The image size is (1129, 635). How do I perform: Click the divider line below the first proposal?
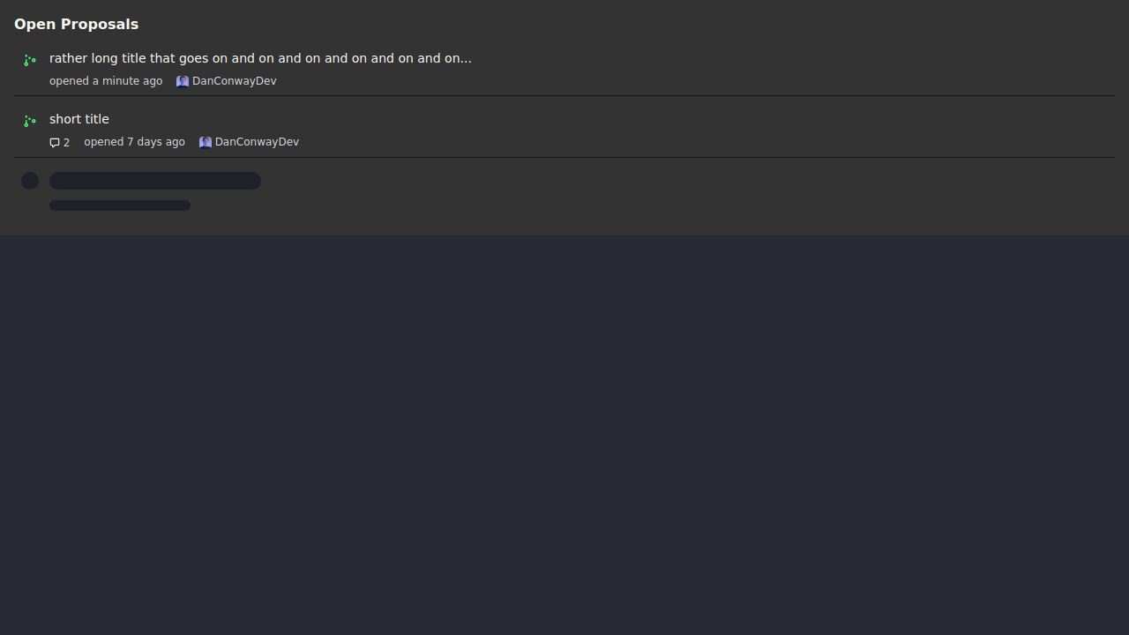(x=564, y=95)
